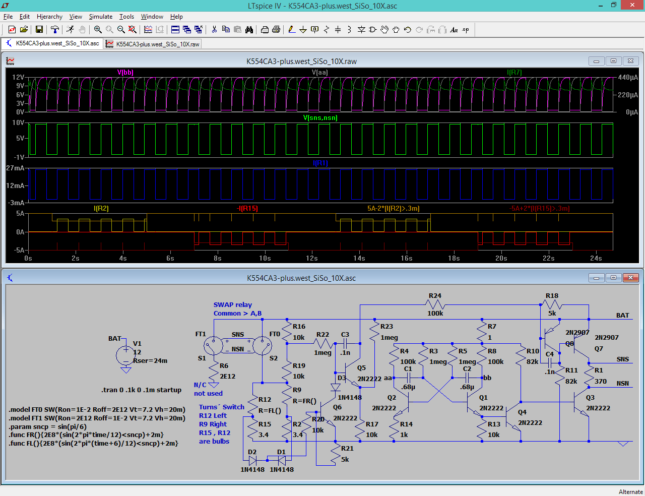This screenshot has height=496, width=645.
Task: Click the 'Turns' Switch' comment text
Action: (221, 407)
